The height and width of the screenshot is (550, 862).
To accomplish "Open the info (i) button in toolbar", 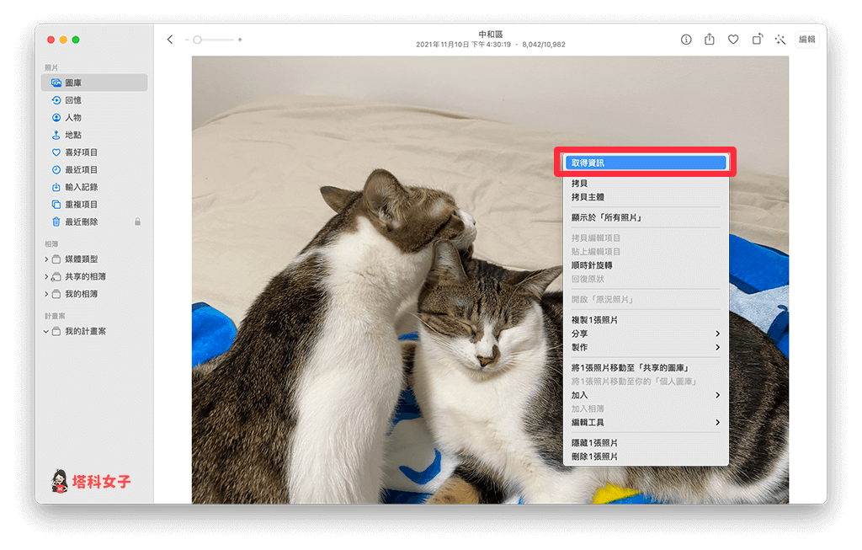I will click(686, 40).
